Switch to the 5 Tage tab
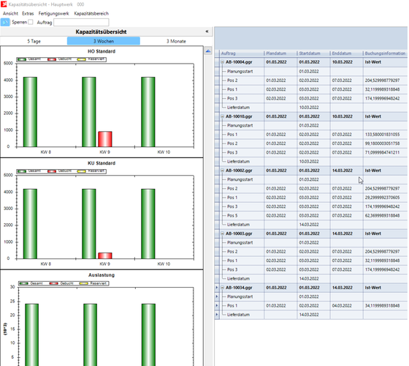The width and height of the screenshot is (409, 366). 34,41
